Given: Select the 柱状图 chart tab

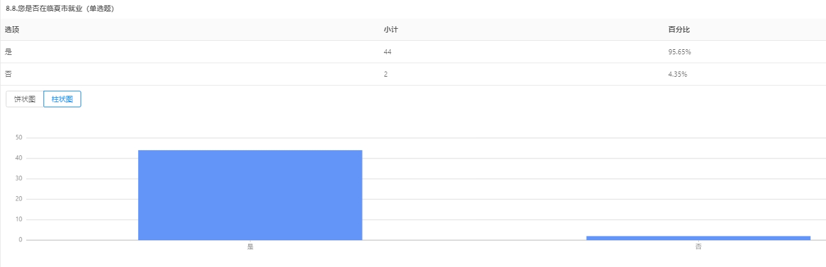Looking at the screenshot, I should 62,99.
